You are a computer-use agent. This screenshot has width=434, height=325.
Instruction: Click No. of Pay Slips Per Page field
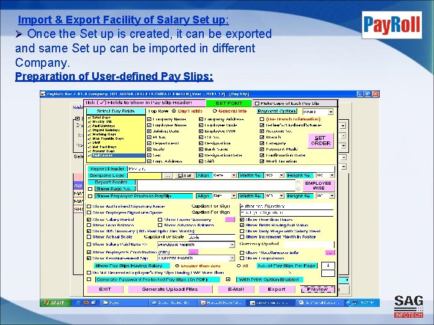(328, 265)
